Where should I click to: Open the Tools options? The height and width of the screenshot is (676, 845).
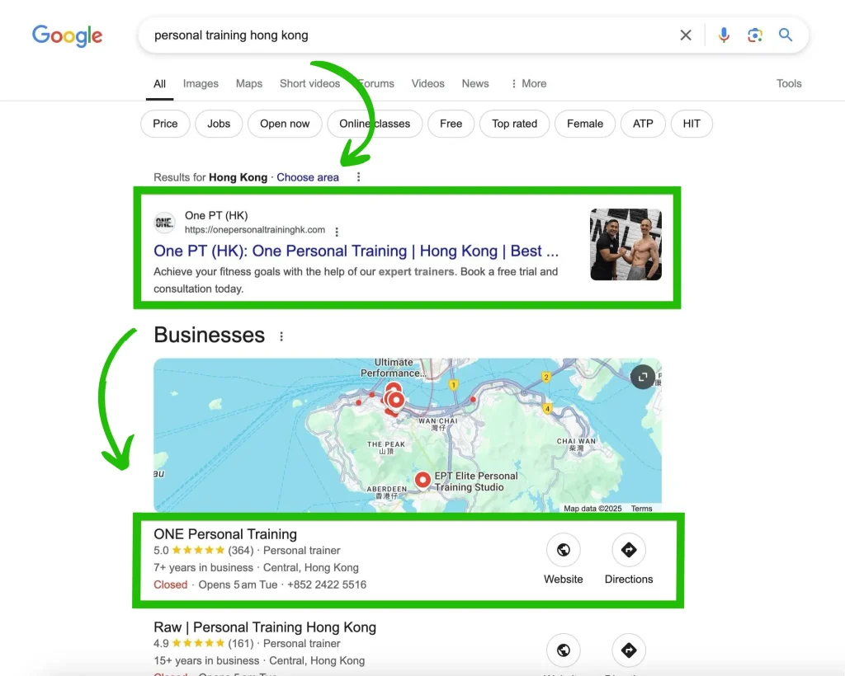click(x=788, y=83)
